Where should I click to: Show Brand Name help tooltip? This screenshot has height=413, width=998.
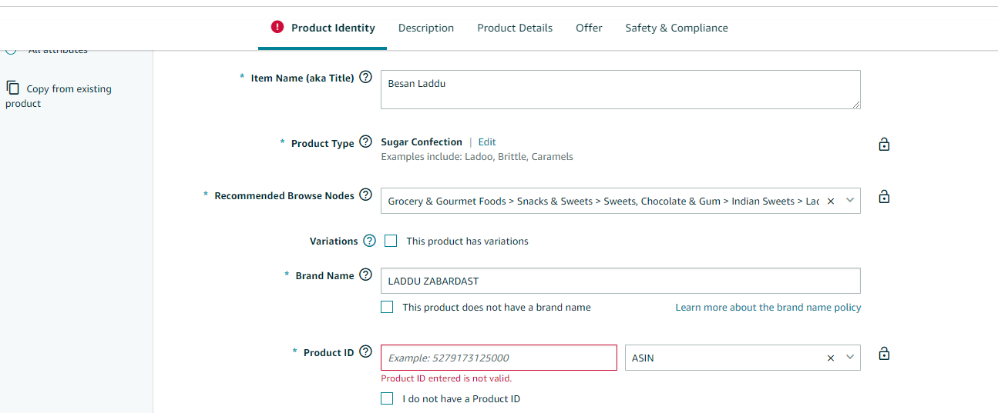pos(366,275)
